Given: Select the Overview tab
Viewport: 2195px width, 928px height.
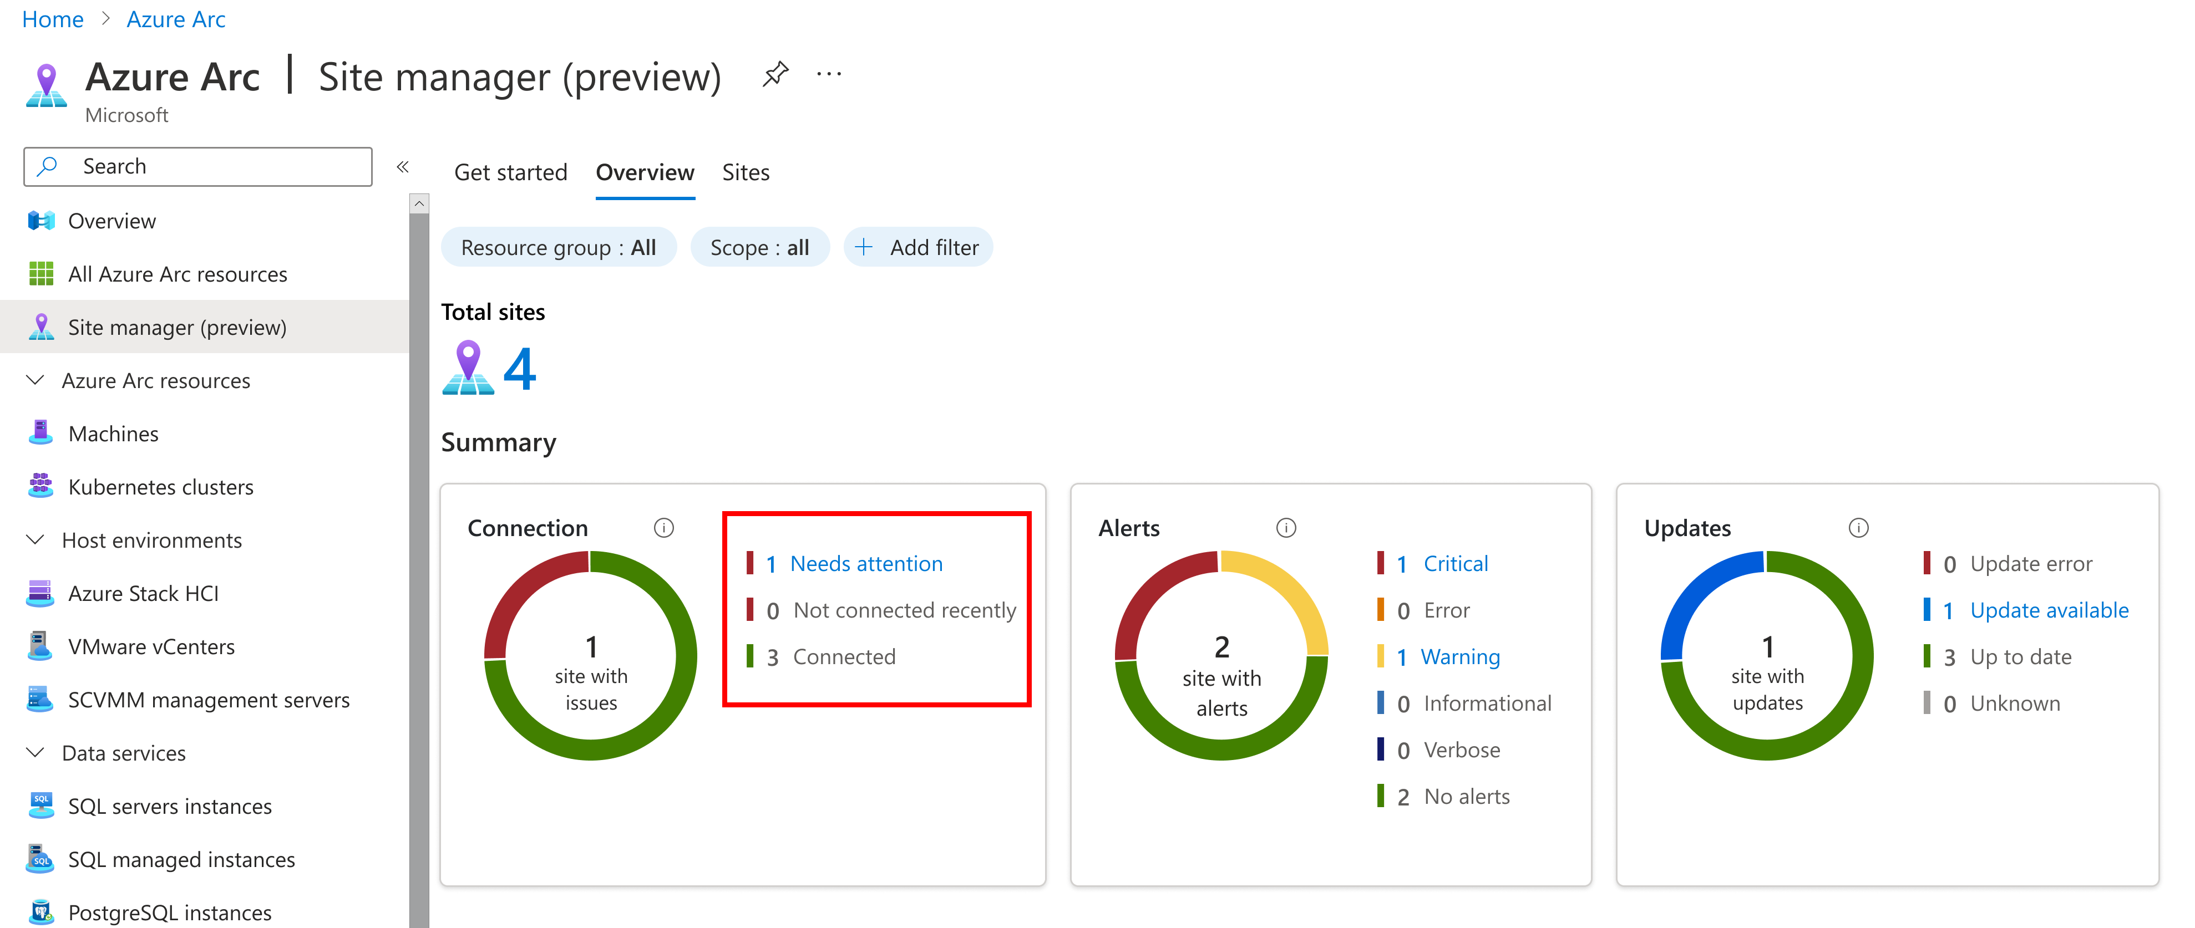Looking at the screenshot, I should tap(645, 173).
